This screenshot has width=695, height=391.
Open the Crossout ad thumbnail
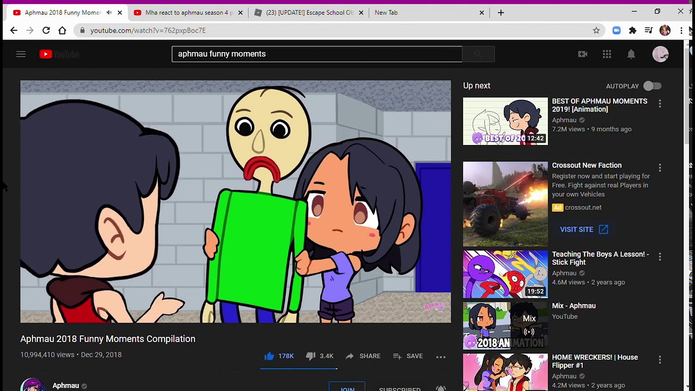(506, 204)
